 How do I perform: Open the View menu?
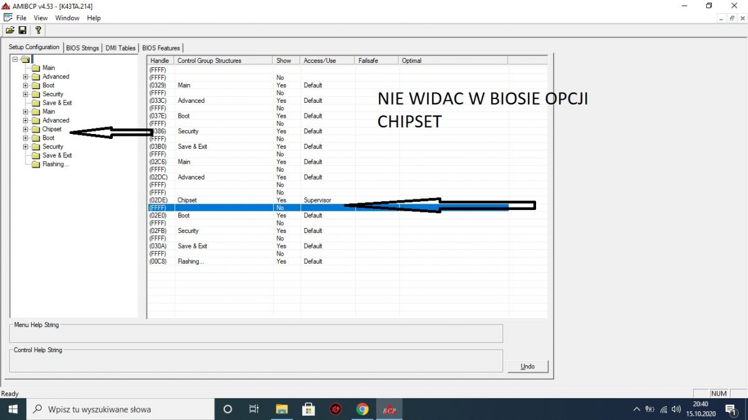(41, 18)
